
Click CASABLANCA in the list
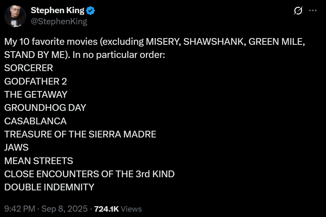click(35, 121)
